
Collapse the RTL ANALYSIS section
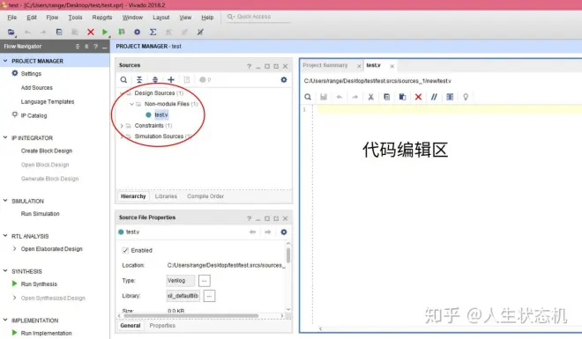[5, 236]
